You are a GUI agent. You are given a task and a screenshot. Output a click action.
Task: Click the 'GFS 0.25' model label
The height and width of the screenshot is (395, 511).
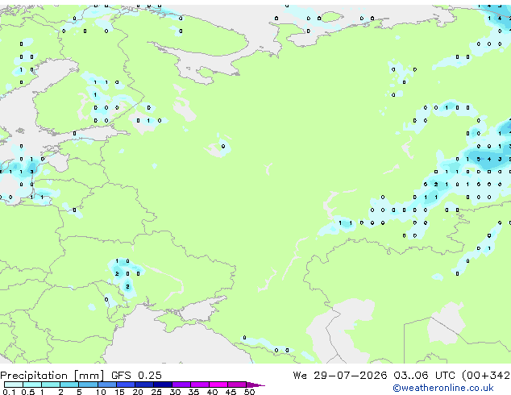136,376
